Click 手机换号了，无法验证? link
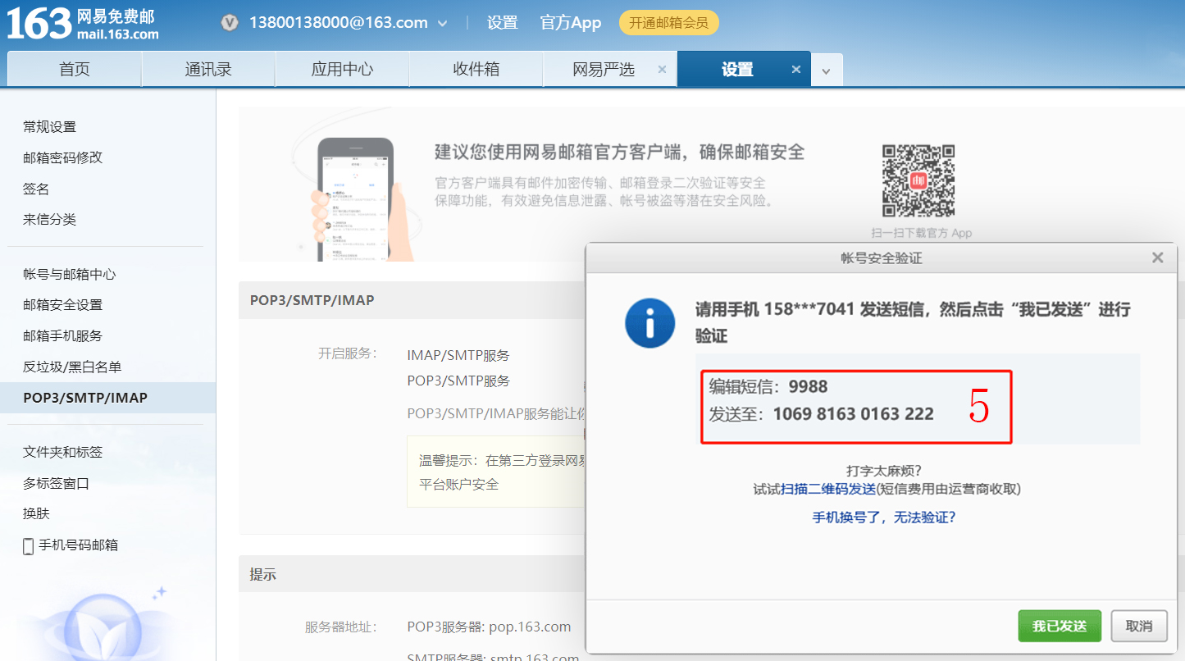The height and width of the screenshot is (661, 1185). [884, 517]
